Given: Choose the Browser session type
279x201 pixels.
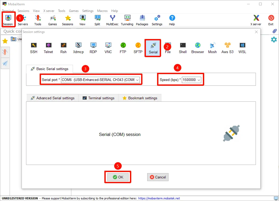Looking at the screenshot, I should tap(198, 48).
